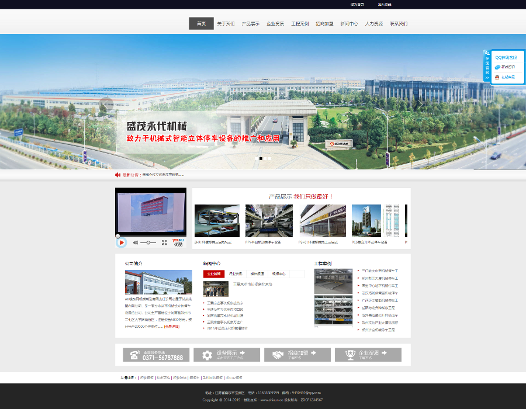Select the second banner slide dot

(261, 158)
